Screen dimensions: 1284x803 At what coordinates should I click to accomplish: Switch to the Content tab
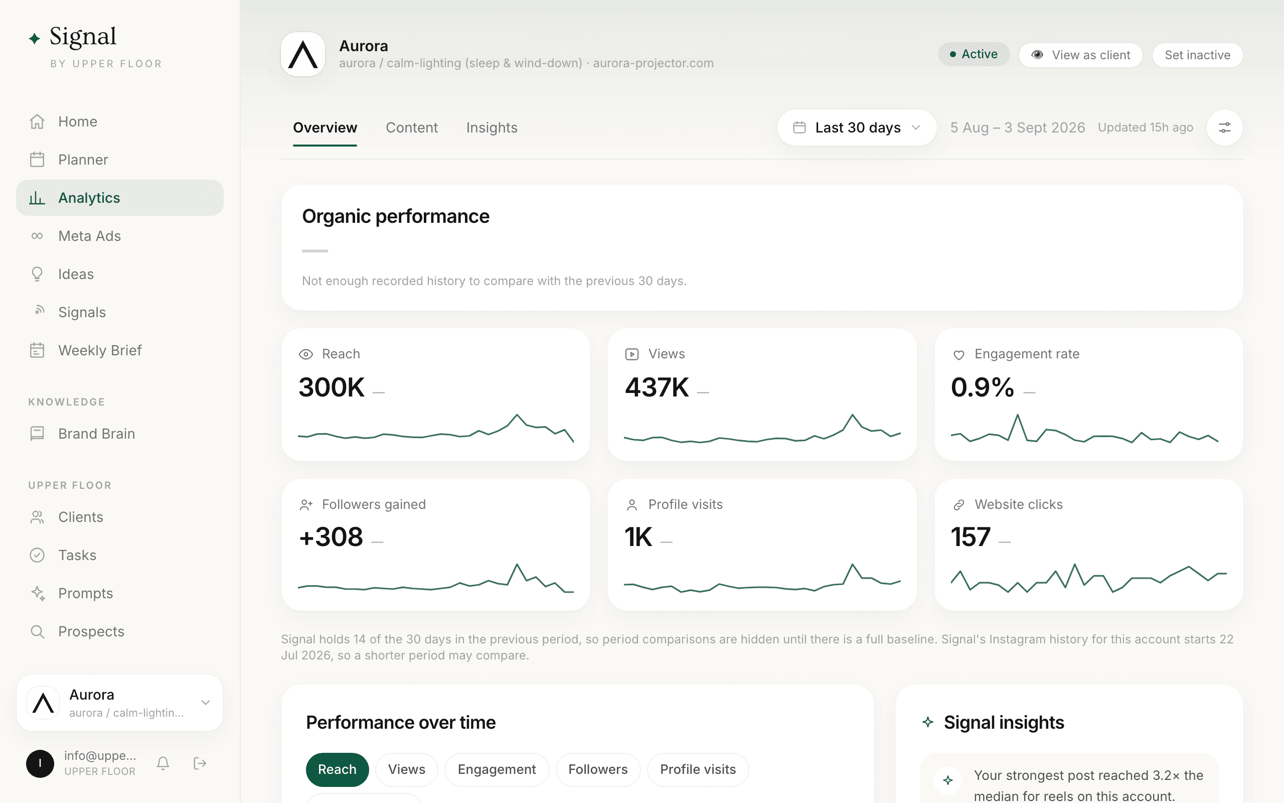412,127
